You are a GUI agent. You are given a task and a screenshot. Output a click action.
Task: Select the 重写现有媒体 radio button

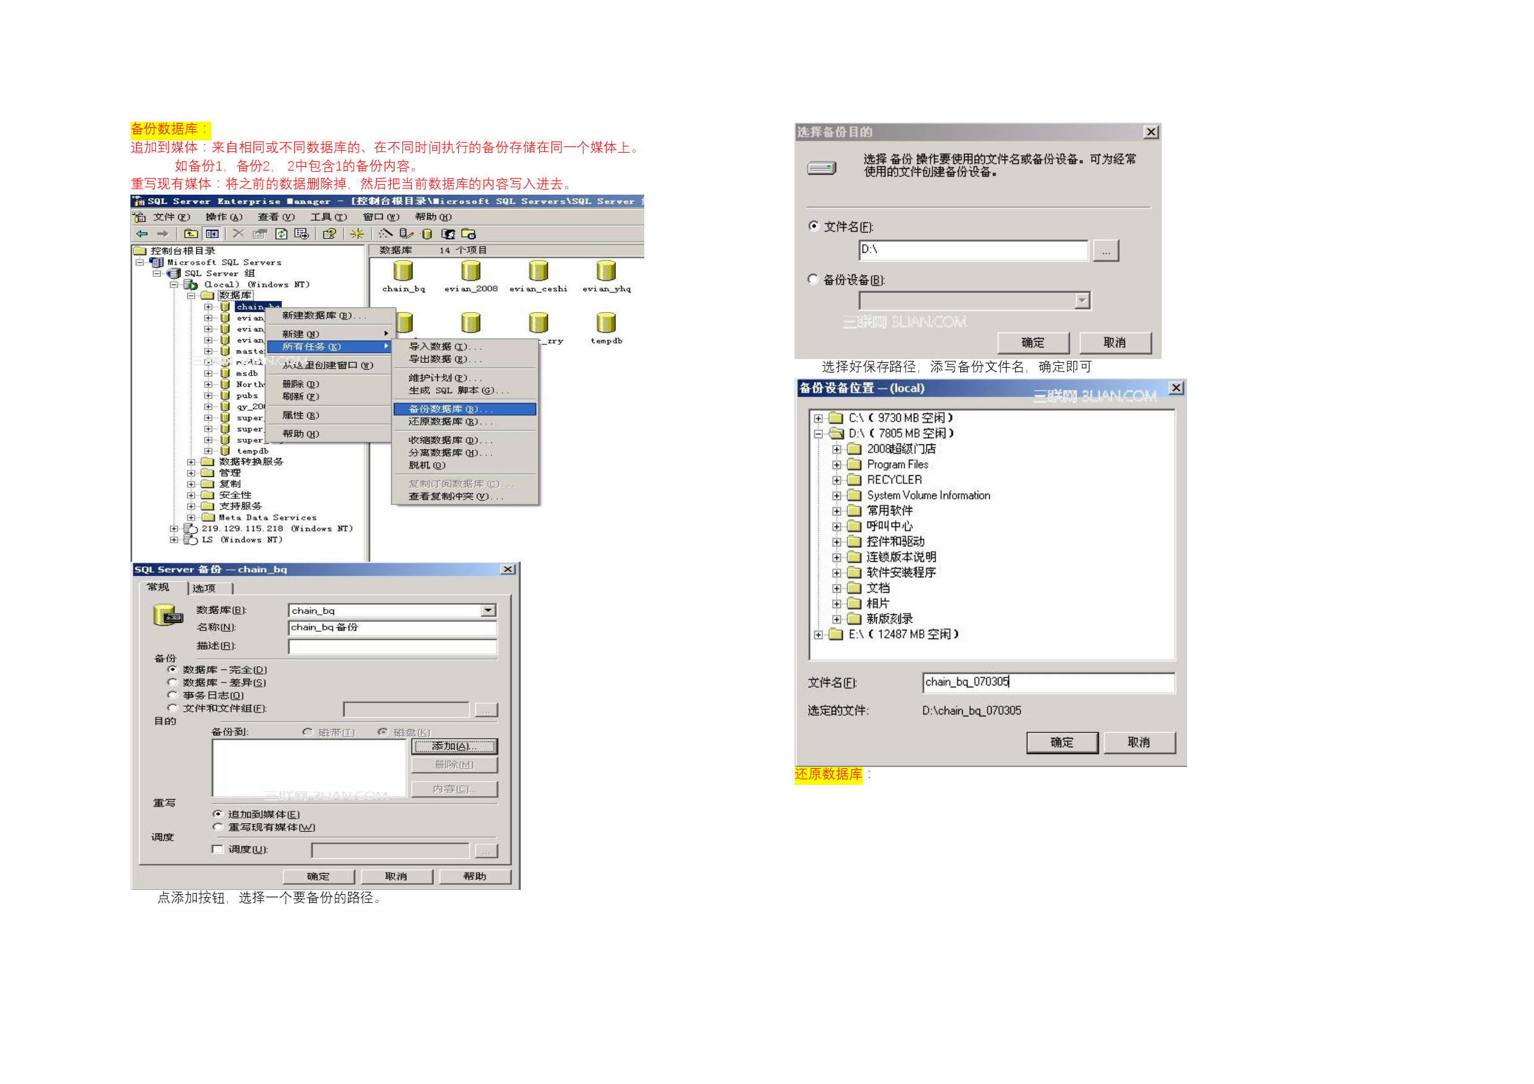point(217,827)
